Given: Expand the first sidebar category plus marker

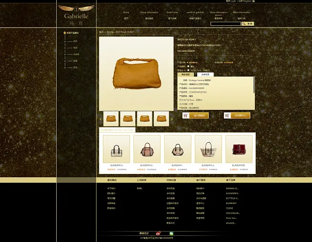Looking at the screenshot, I should 65,41.
